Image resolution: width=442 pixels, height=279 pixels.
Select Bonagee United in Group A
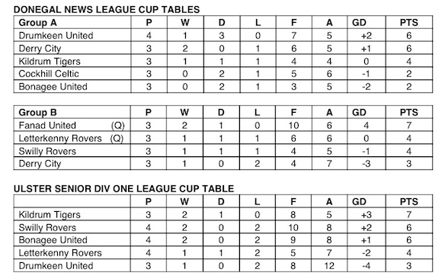[x=53, y=87]
